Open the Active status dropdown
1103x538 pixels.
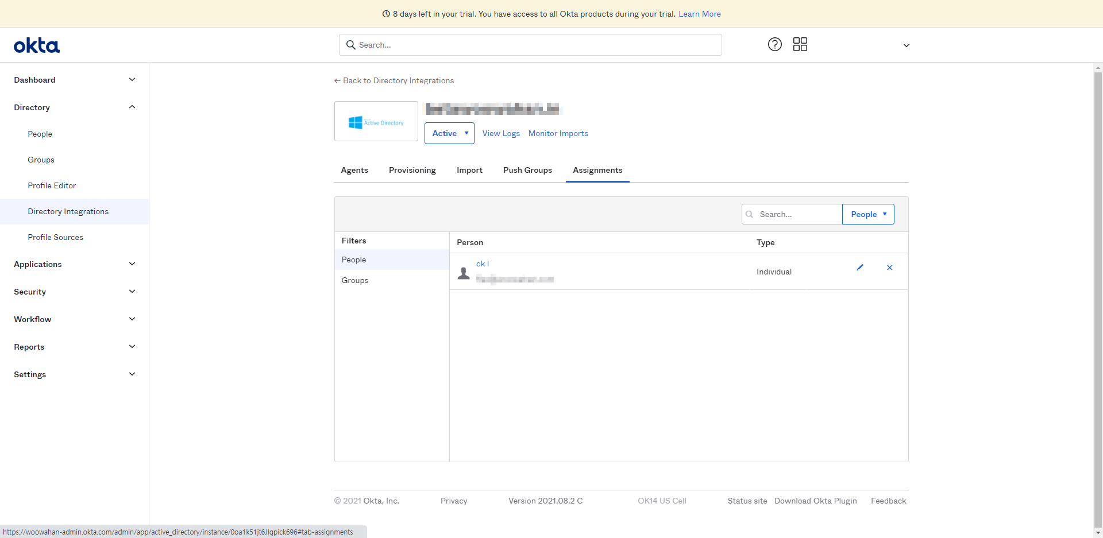(449, 133)
